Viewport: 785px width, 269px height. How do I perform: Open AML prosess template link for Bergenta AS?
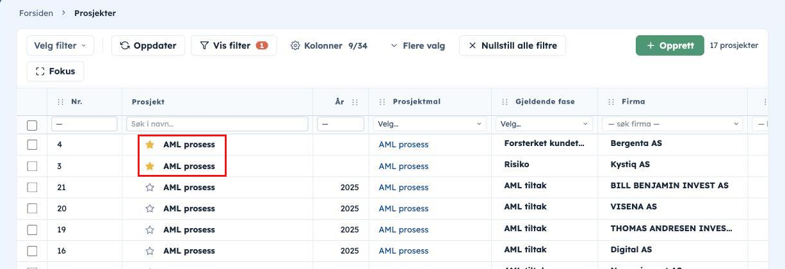(x=403, y=145)
